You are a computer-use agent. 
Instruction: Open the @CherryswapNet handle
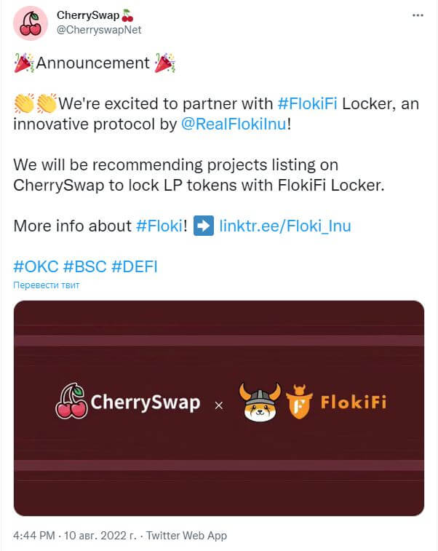coord(99,30)
